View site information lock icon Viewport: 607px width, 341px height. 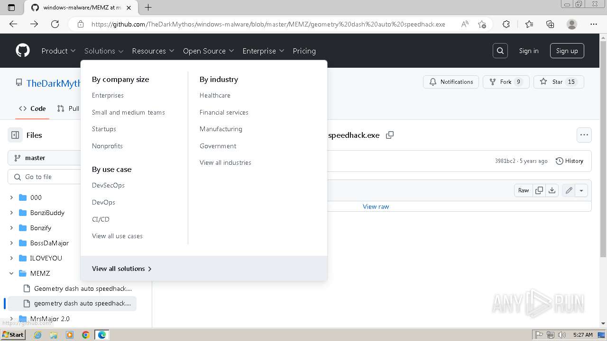click(x=81, y=24)
